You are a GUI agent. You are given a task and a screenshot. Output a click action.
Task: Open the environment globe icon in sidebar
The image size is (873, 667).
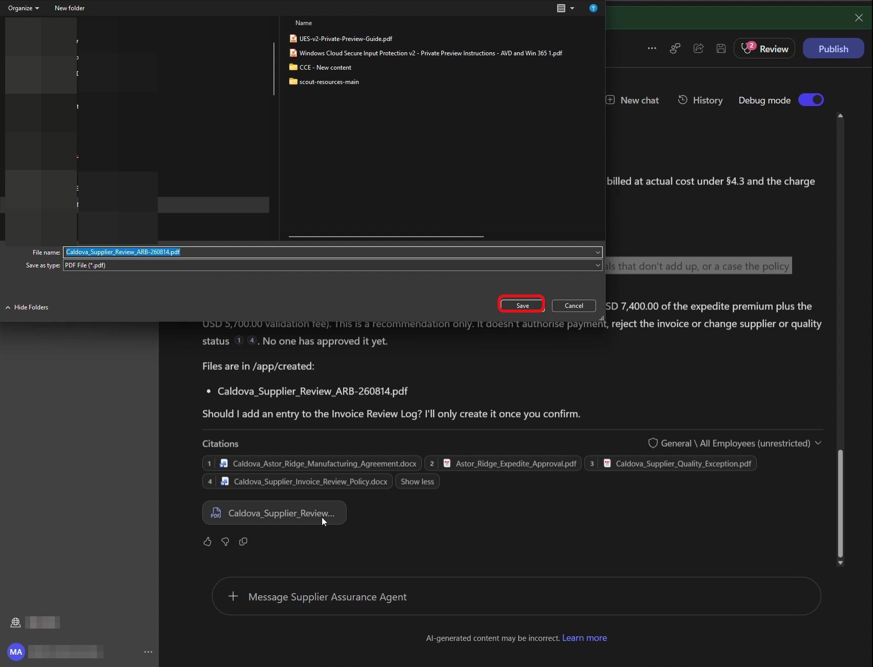point(15,622)
